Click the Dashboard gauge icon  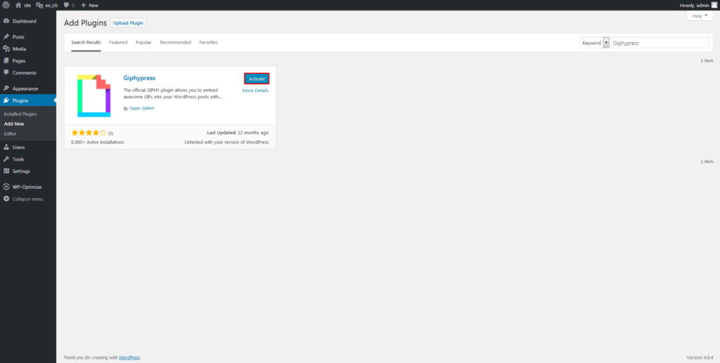[6, 21]
